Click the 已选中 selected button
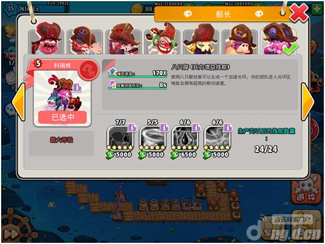 tap(62, 117)
